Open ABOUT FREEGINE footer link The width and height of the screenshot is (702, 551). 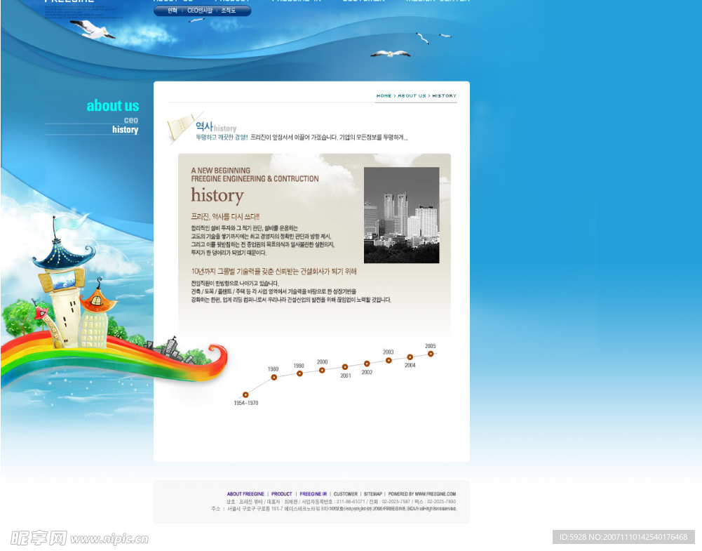[245, 494]
